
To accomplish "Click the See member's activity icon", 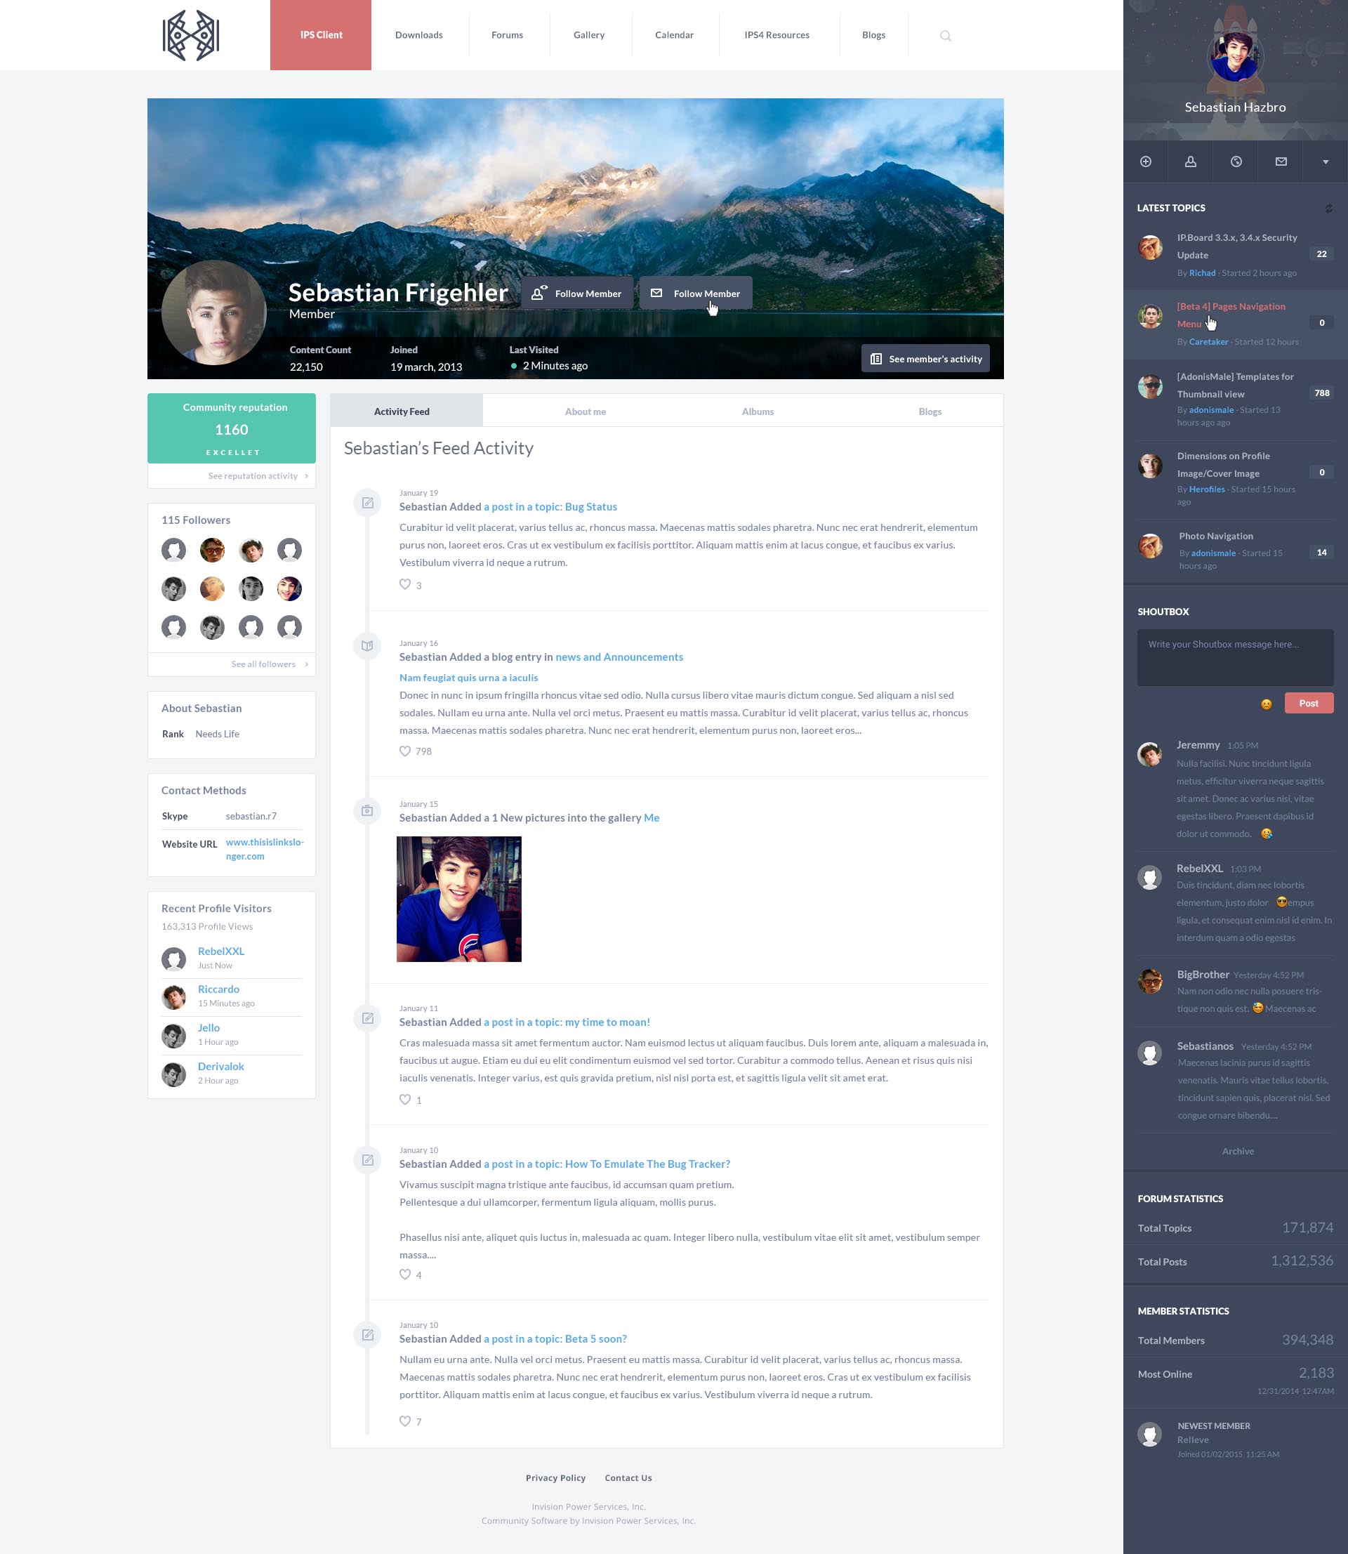I will click(x=878, y=358).
